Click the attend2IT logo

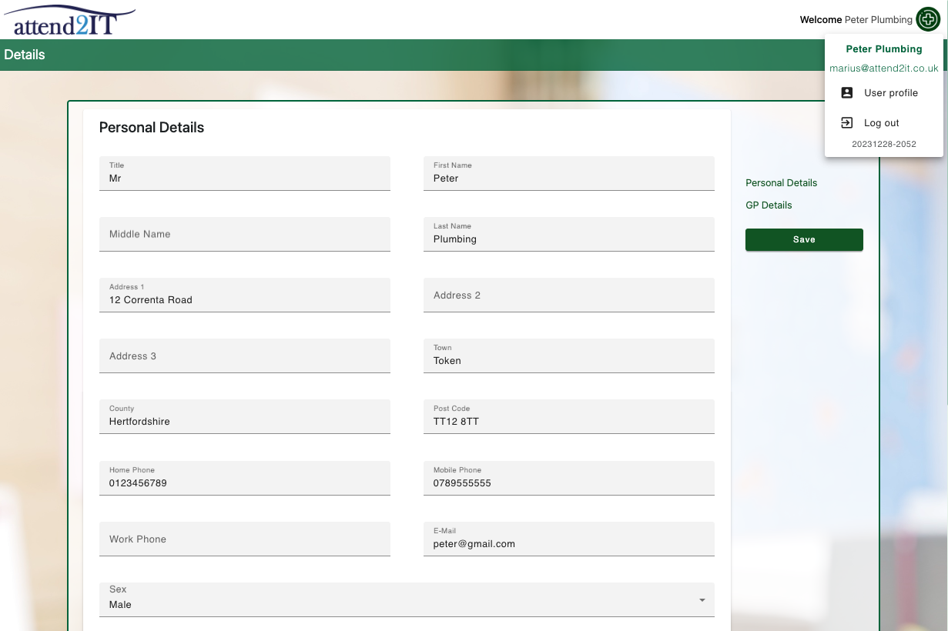click(69, 18)
